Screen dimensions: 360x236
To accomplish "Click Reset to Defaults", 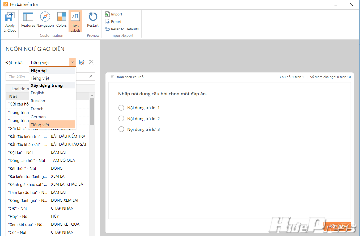I will 122,29.
